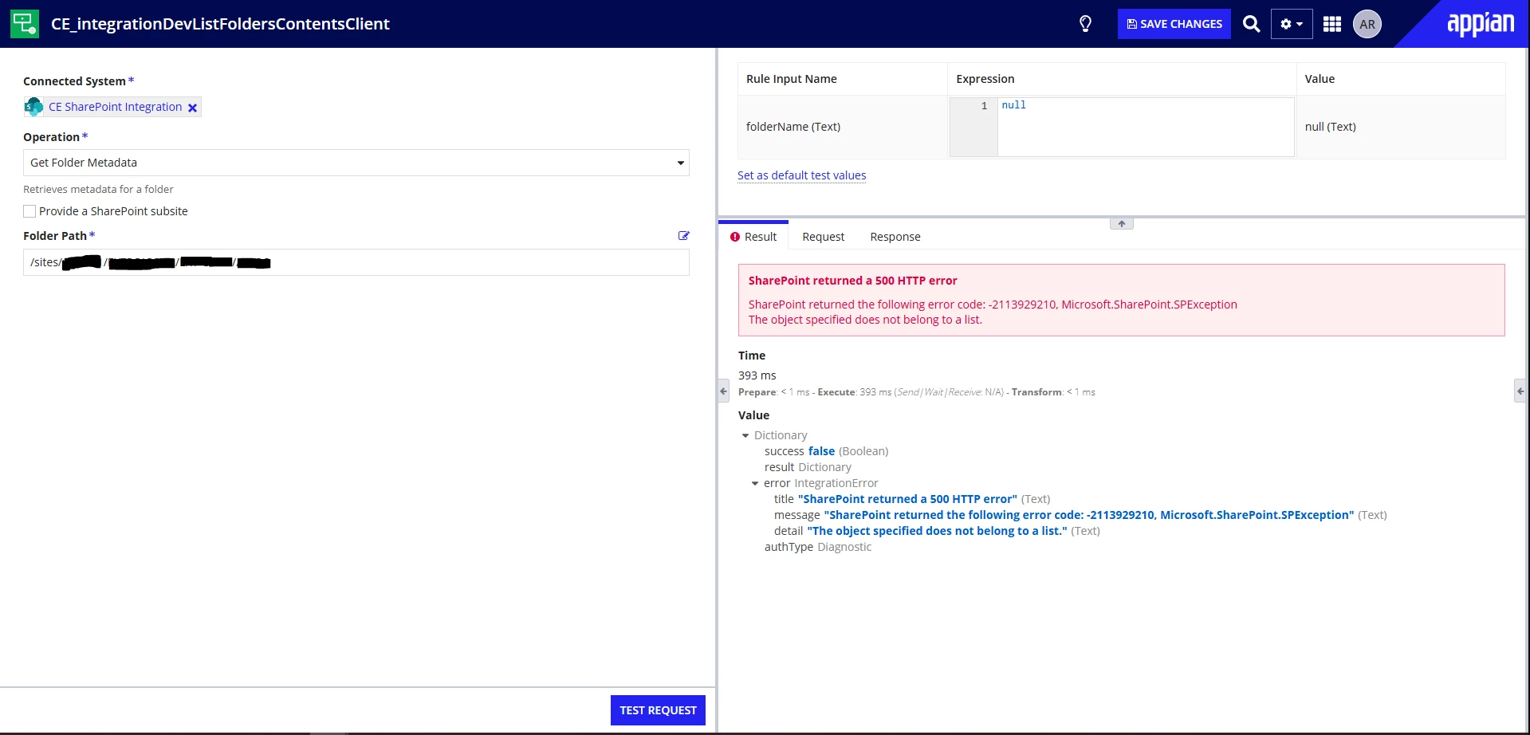Save changes to the integration
Image resolution: width=1530 pixels, height=735 pixels.
point(1174,24)
